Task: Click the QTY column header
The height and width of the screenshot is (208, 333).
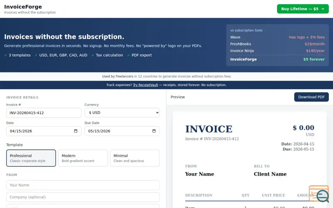Action: click(x=245, y=195)
